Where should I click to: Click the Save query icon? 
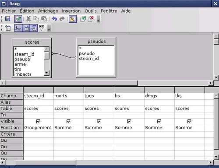(7, 19)
